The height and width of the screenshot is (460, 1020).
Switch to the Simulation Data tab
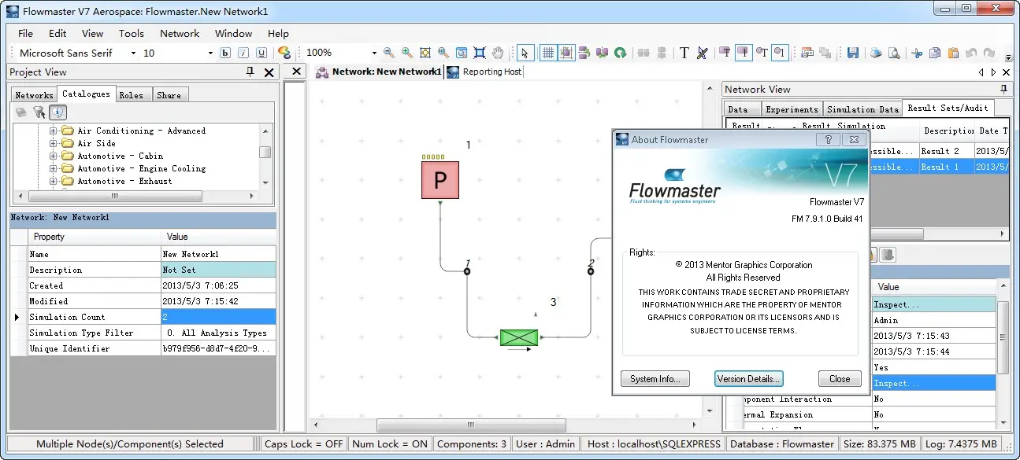(x=862, y=109)
